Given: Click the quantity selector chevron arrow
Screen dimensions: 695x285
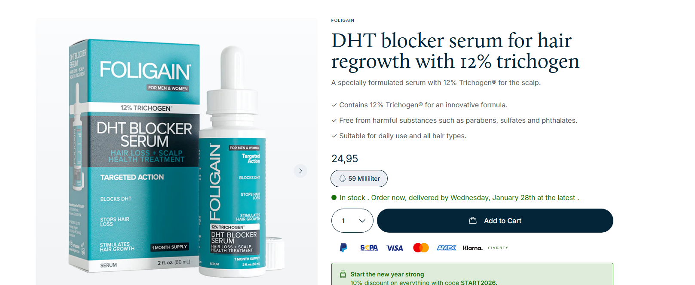Looking at the screenshot, I should [362, 221].
